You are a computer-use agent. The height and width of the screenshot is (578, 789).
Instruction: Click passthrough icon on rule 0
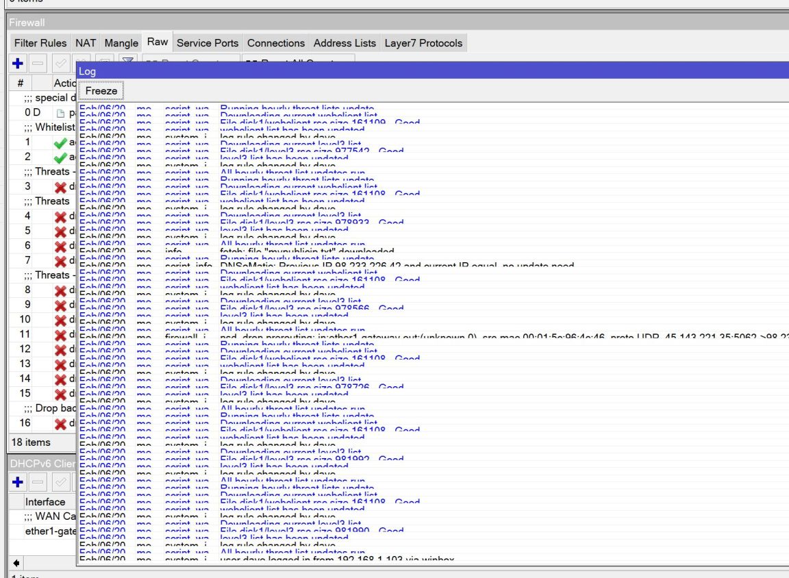61,113
